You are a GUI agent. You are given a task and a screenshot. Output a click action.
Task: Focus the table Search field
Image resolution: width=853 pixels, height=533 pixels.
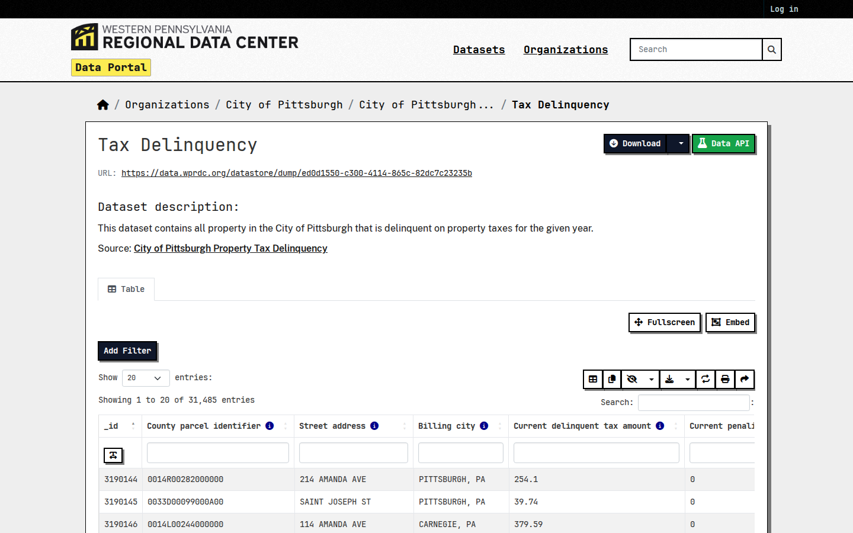tap(694, 403)
